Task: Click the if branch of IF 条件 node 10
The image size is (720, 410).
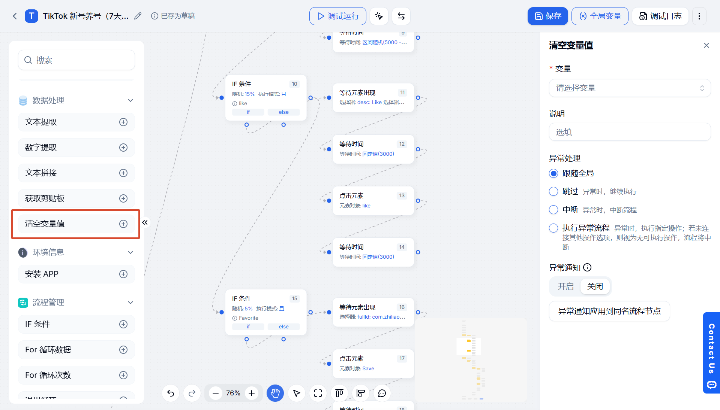Action: pyautogui.click(x=248, y=112)
